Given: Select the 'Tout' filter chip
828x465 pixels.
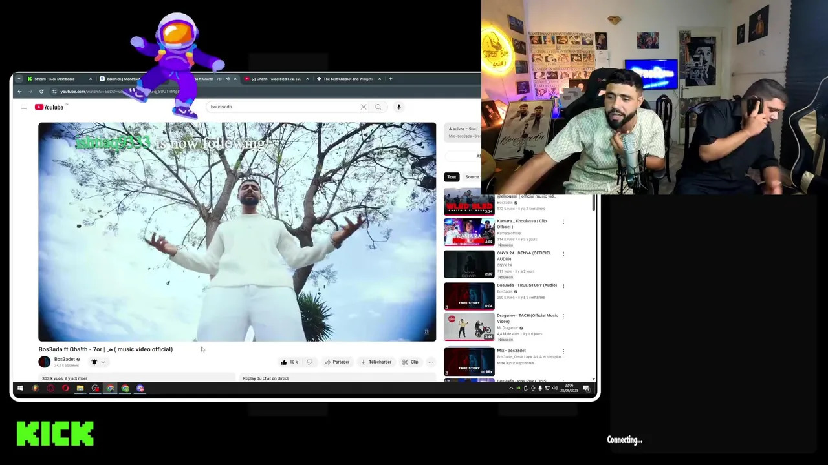Looking at the screenshot, I should 452,177.
